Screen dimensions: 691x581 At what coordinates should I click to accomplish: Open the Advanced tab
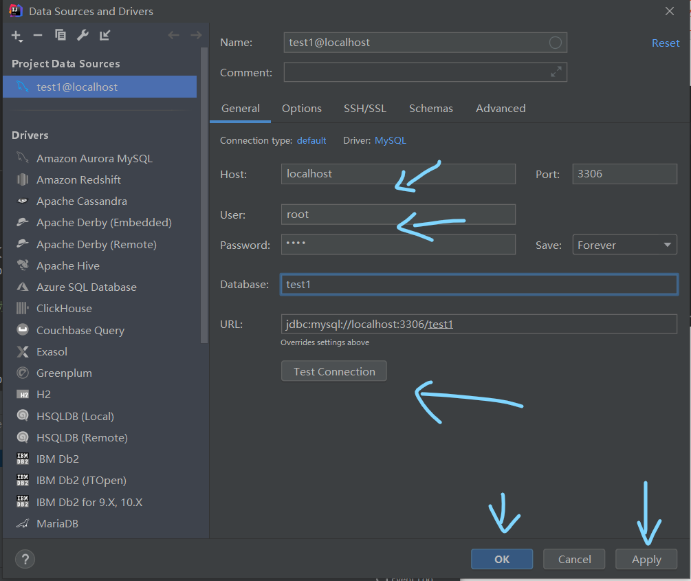tap(501, 109)
